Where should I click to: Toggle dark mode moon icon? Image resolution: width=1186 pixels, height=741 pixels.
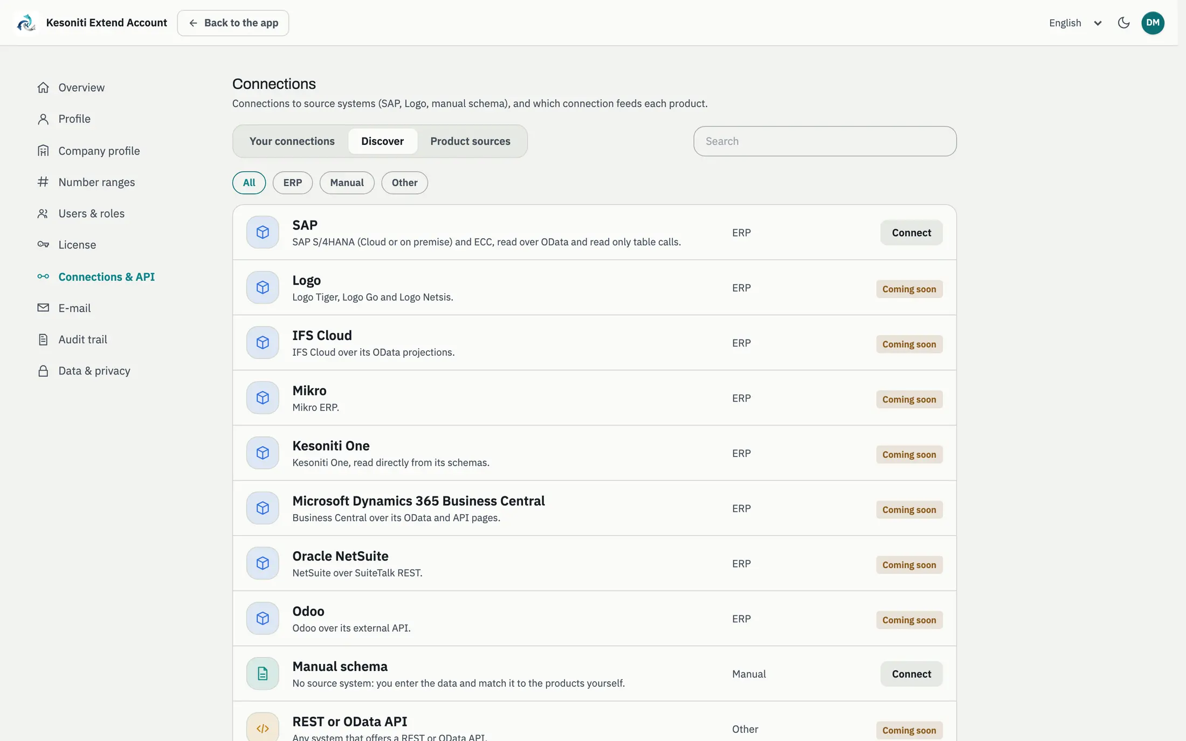point(1124,23)
